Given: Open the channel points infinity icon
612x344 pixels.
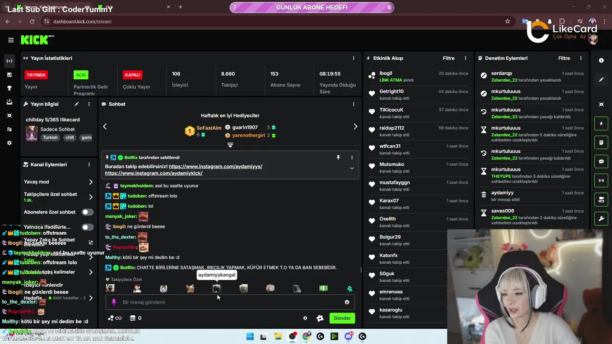Looking at the screenshot, I should click(115, 318).
